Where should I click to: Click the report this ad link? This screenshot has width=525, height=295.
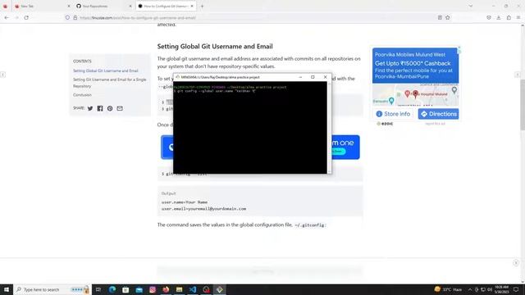[x=435, y=124]
